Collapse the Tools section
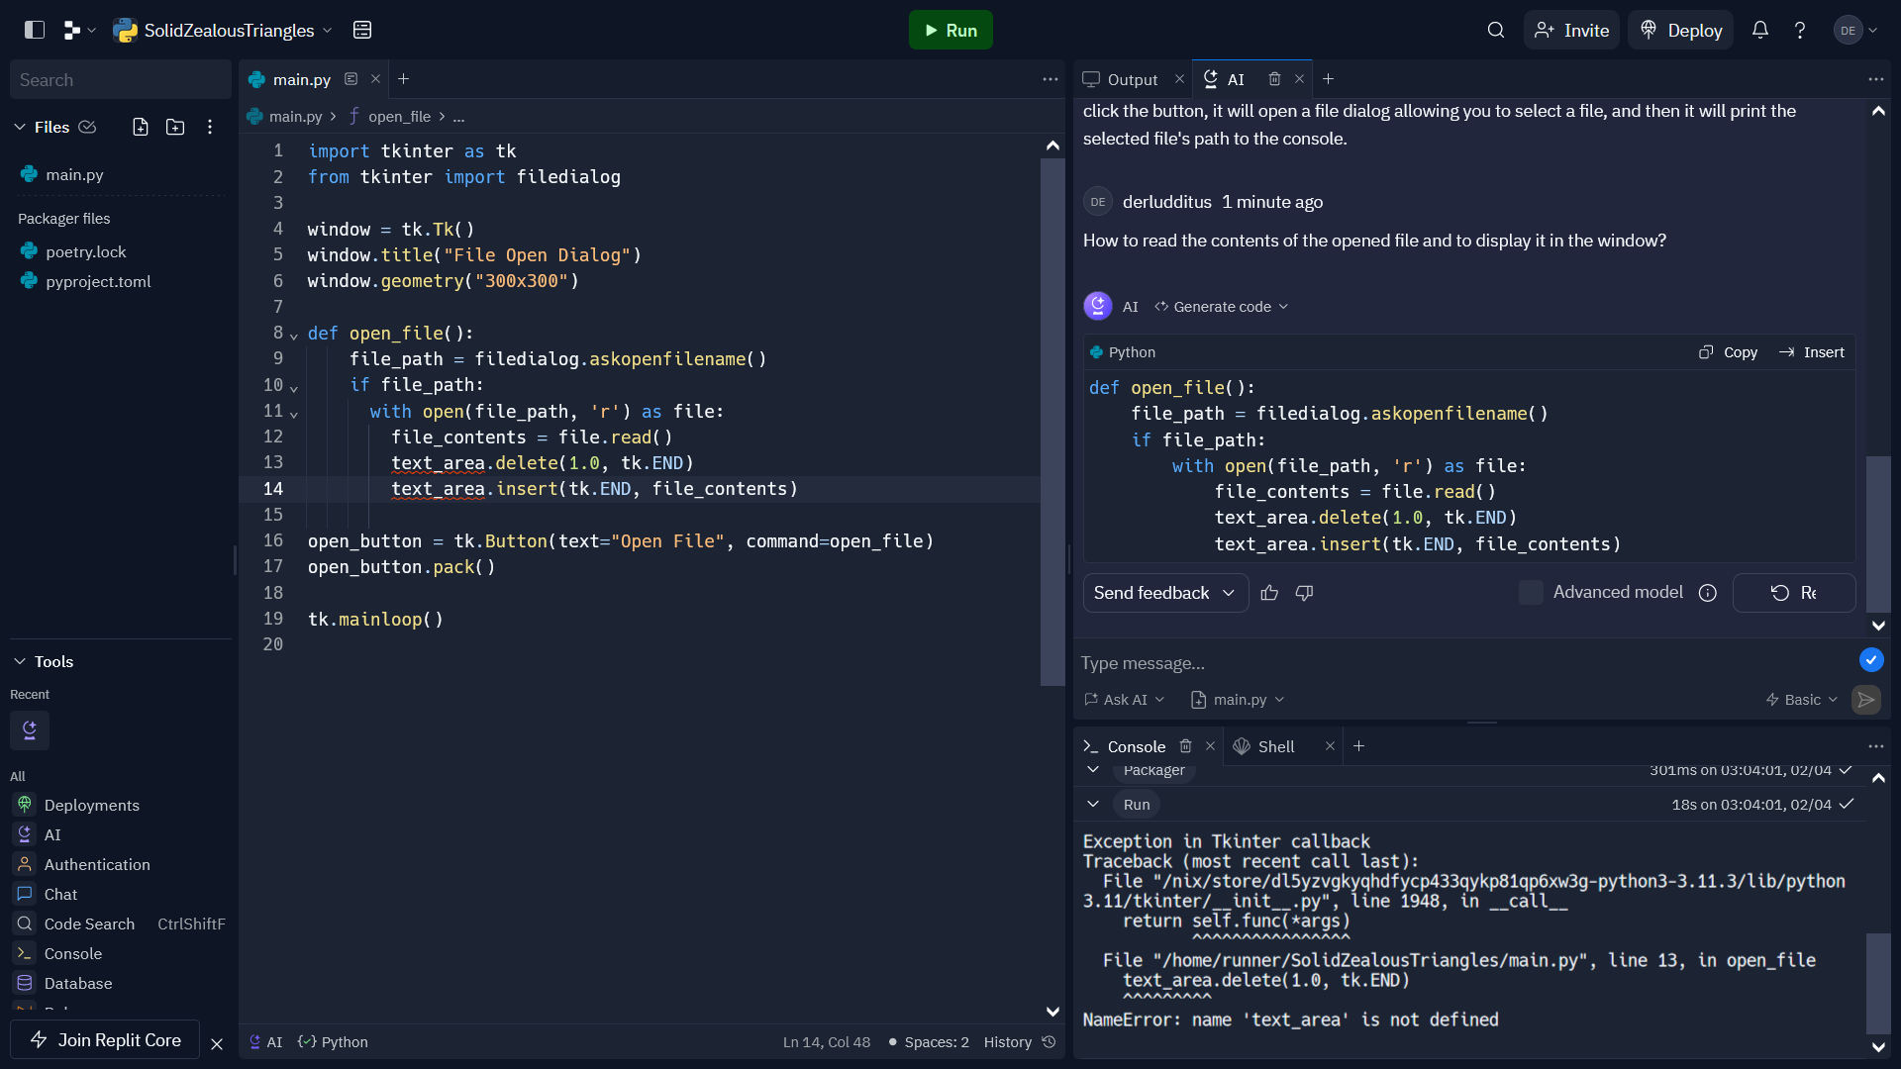Viewport: 1901px width, 1069px height. pyautogui.click(x=20, y=661)
